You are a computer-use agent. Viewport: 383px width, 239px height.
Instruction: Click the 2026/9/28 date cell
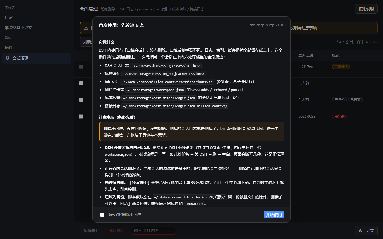tap(307, 117)
